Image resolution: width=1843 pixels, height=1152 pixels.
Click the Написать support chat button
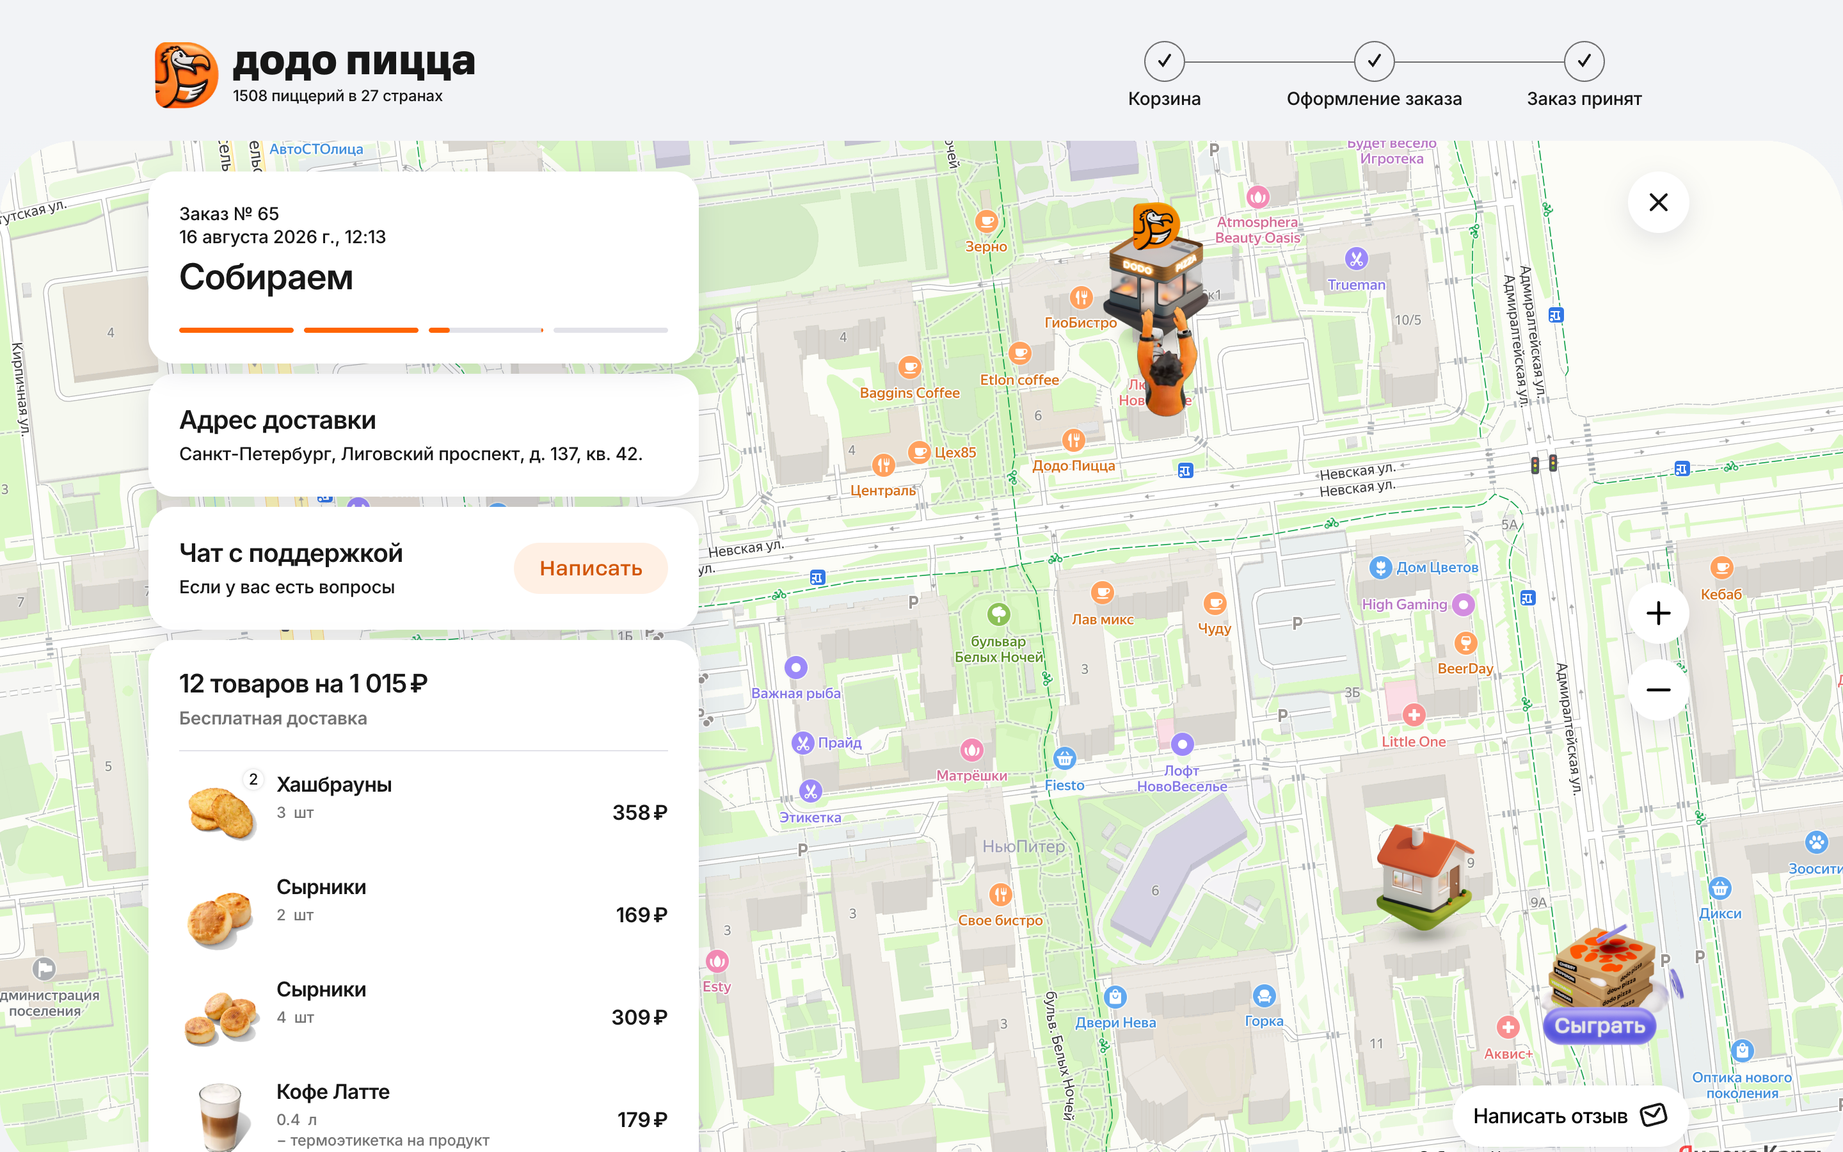coord(590,568)
